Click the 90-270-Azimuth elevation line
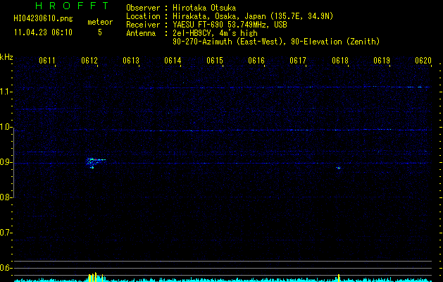This screenshot has width=443, height=282. click(276, 42)
